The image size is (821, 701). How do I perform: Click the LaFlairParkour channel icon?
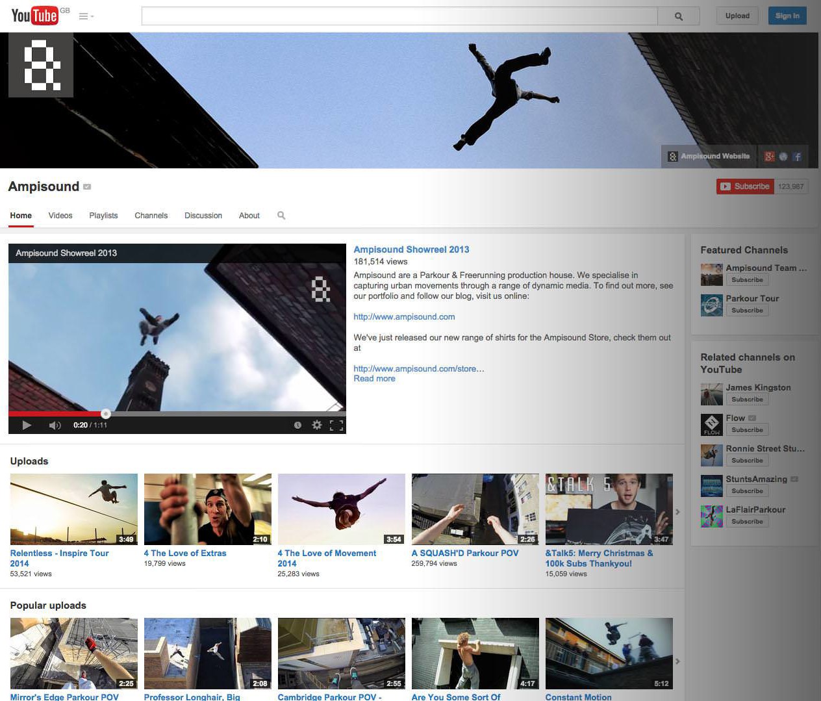pyautogui.click(x=712, y=516)
